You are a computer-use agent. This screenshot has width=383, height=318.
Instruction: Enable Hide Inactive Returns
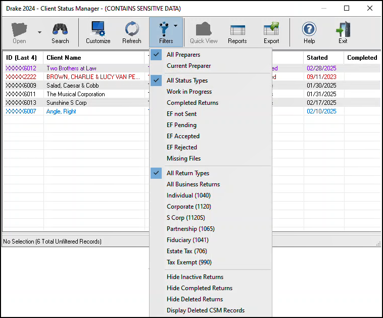[x=211, y=277]
